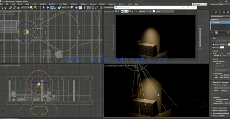Select the lm intensity radio button
This screenshot has width=230, height=119.
(214, 53)
